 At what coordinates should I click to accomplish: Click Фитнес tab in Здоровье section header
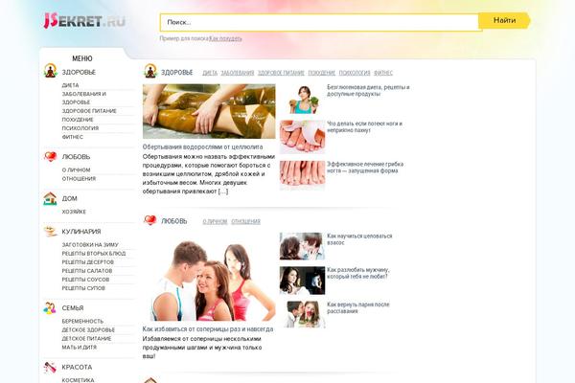[x=383, y=73]
